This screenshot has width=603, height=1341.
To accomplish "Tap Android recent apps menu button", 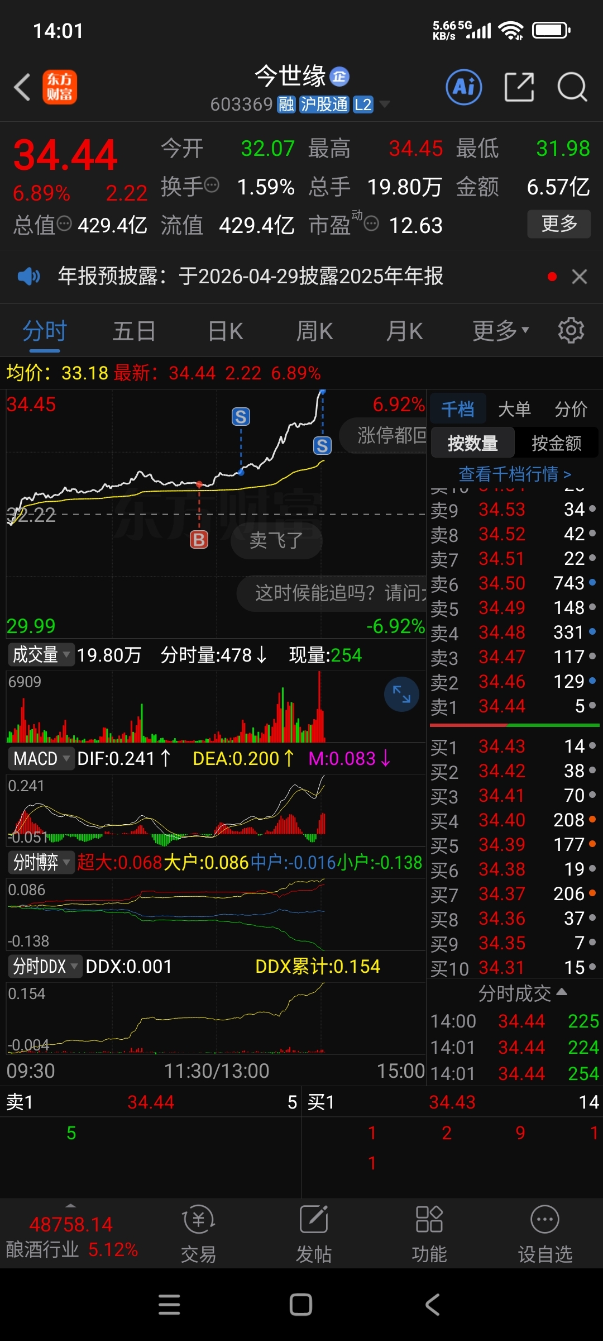I will coord(169,1305).
